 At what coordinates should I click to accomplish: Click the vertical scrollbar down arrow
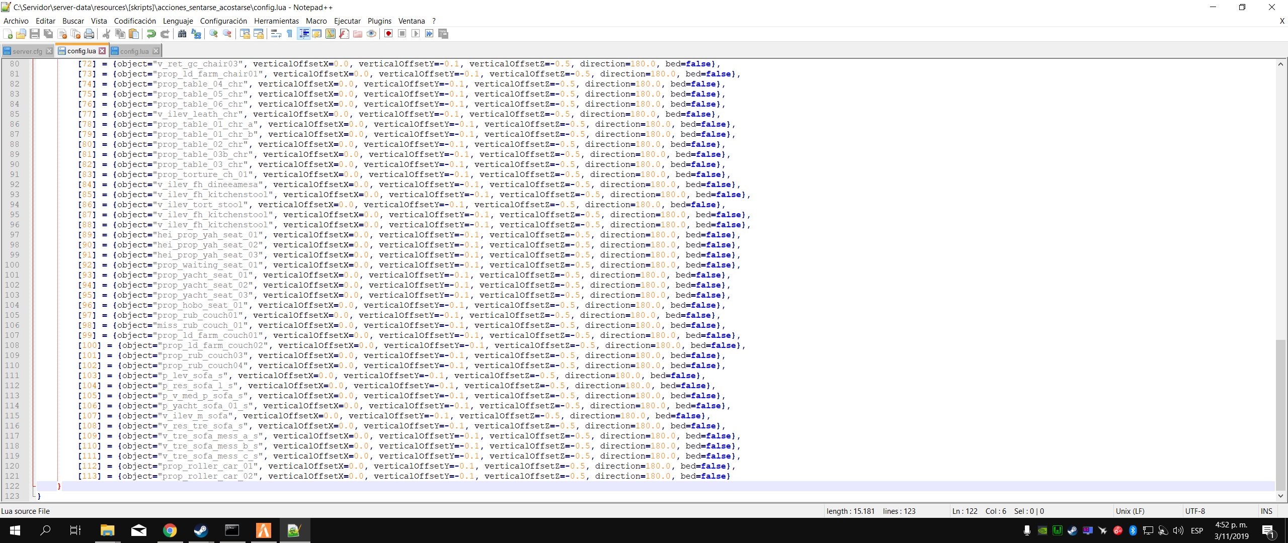tap(1280, 496)
